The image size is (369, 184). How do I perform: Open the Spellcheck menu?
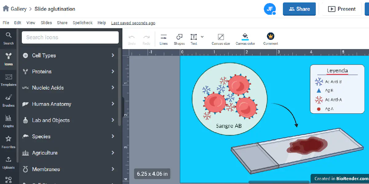82,23
